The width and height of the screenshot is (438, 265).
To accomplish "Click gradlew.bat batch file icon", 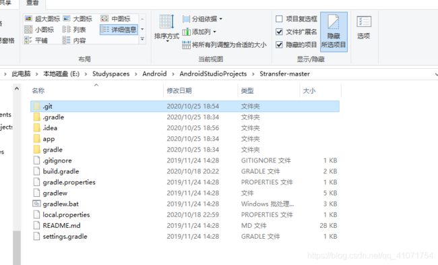I will coord(36,204).
